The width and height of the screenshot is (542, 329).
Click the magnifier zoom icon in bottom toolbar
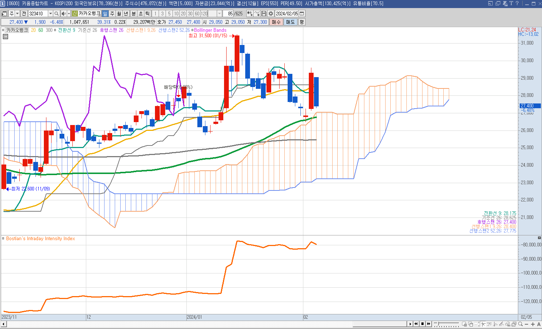tap(520, 324)
